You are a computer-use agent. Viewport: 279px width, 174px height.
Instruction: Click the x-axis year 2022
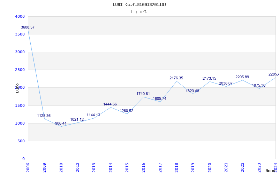tap(242, 167)
